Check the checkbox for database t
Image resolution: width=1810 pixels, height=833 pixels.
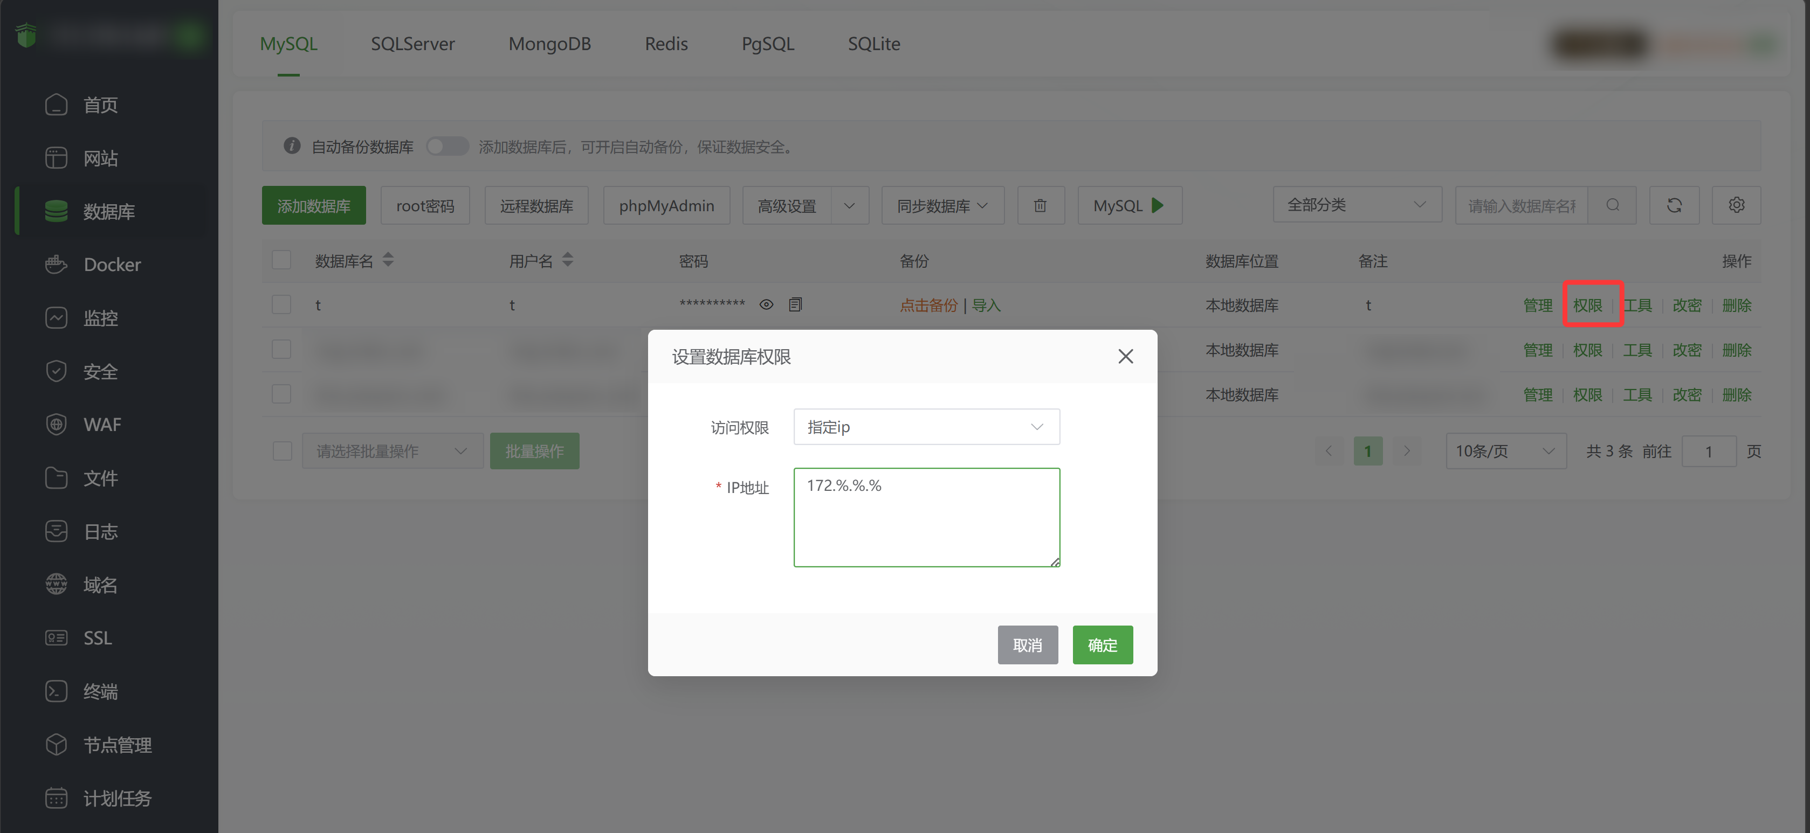[282, 304]
